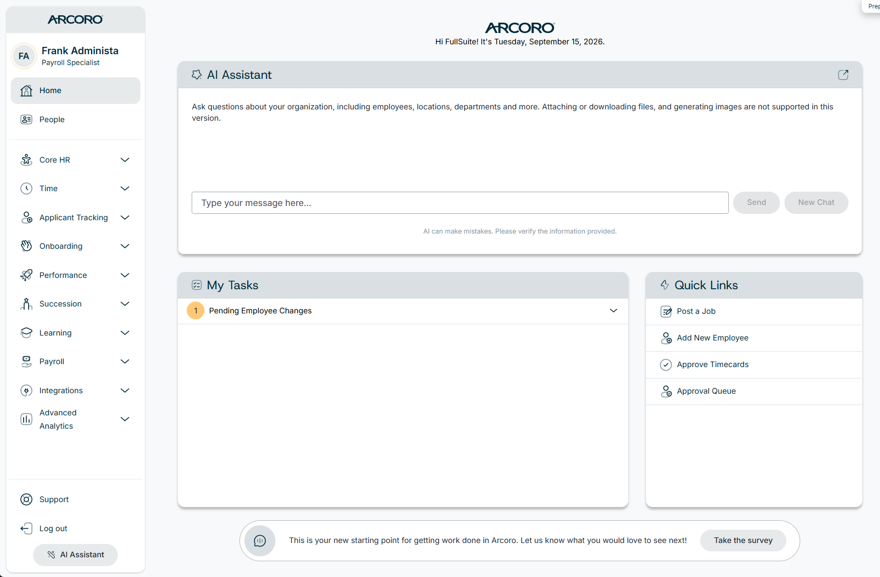Start a New Chat
The height and width of the screenshot is (577, 880).
pos(816,203)
